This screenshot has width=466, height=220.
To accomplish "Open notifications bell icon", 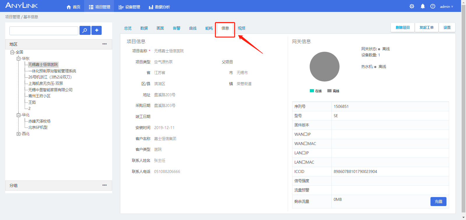I will point(423,6).
